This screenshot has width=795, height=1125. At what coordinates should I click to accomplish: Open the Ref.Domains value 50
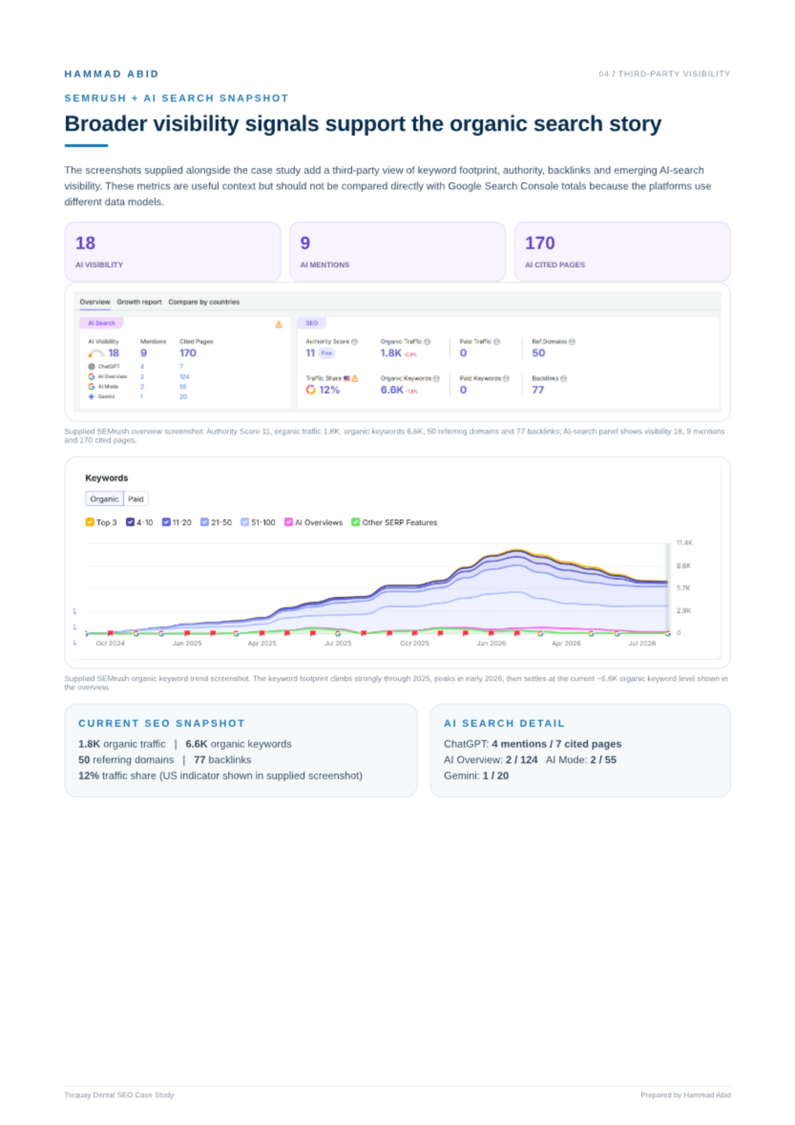(x=538, y=353)
